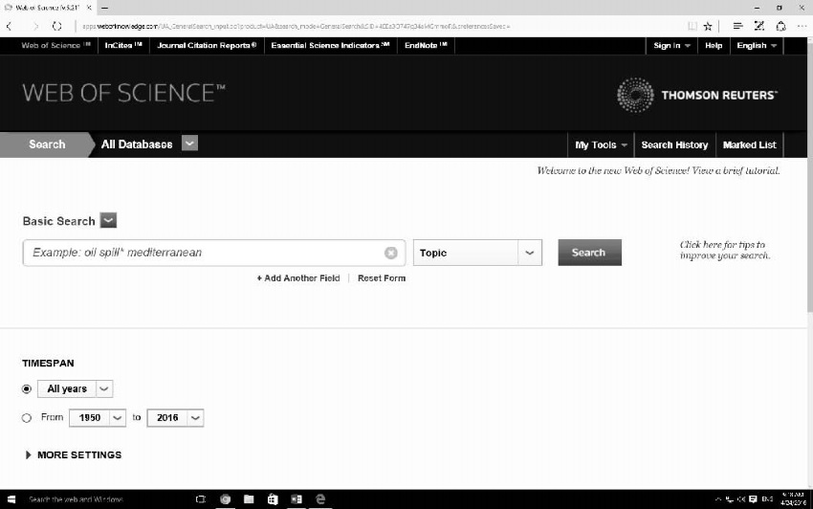This screenshot has width=813, height=509.
Task: Open the Help link
Action: click(714, 46)
